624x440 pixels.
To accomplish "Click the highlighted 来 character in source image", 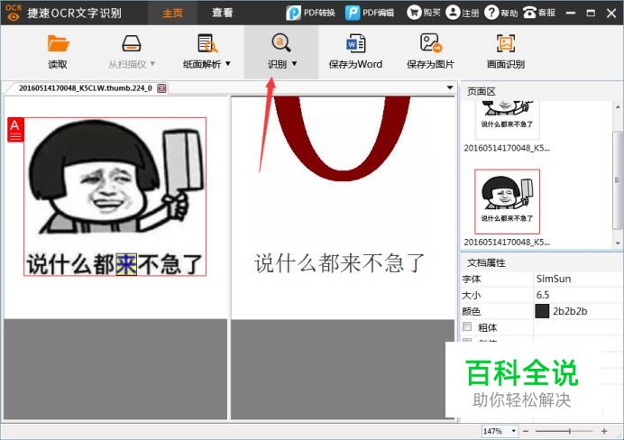I will pos(126,264).
